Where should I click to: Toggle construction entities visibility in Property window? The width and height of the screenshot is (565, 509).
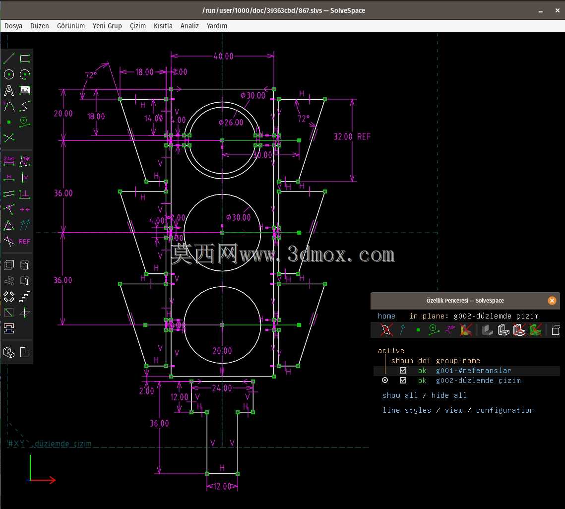click(434, 330)
